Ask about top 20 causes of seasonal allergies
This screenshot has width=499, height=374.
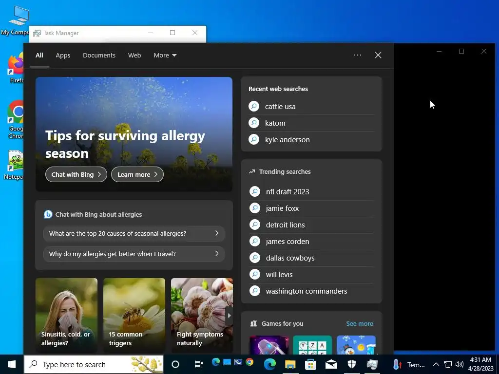pos(134,233)
